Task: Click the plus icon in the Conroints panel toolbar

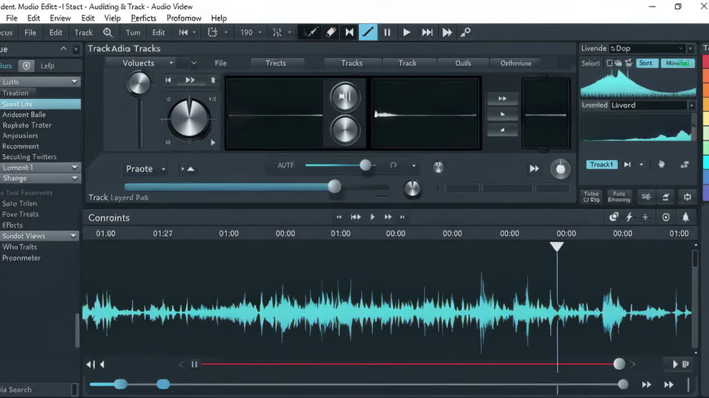Action: 645,217
